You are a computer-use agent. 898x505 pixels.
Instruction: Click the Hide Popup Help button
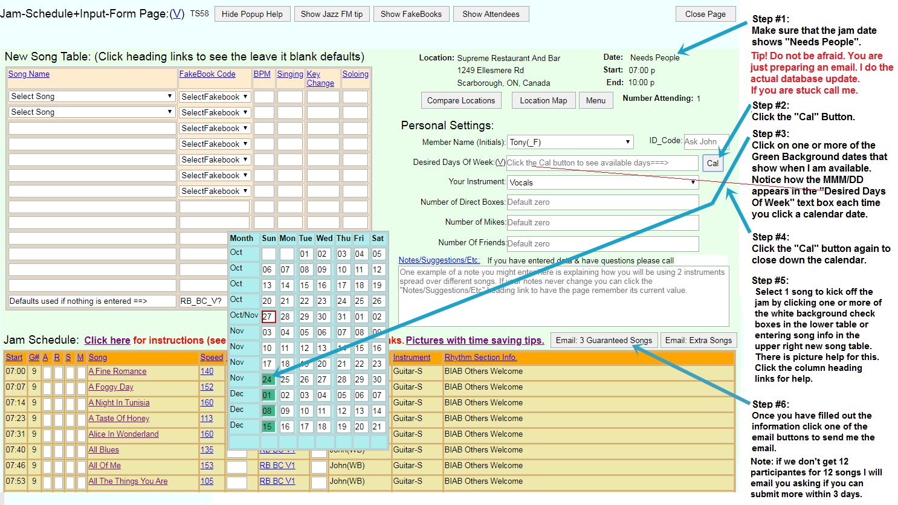click(x=252, y=14)
